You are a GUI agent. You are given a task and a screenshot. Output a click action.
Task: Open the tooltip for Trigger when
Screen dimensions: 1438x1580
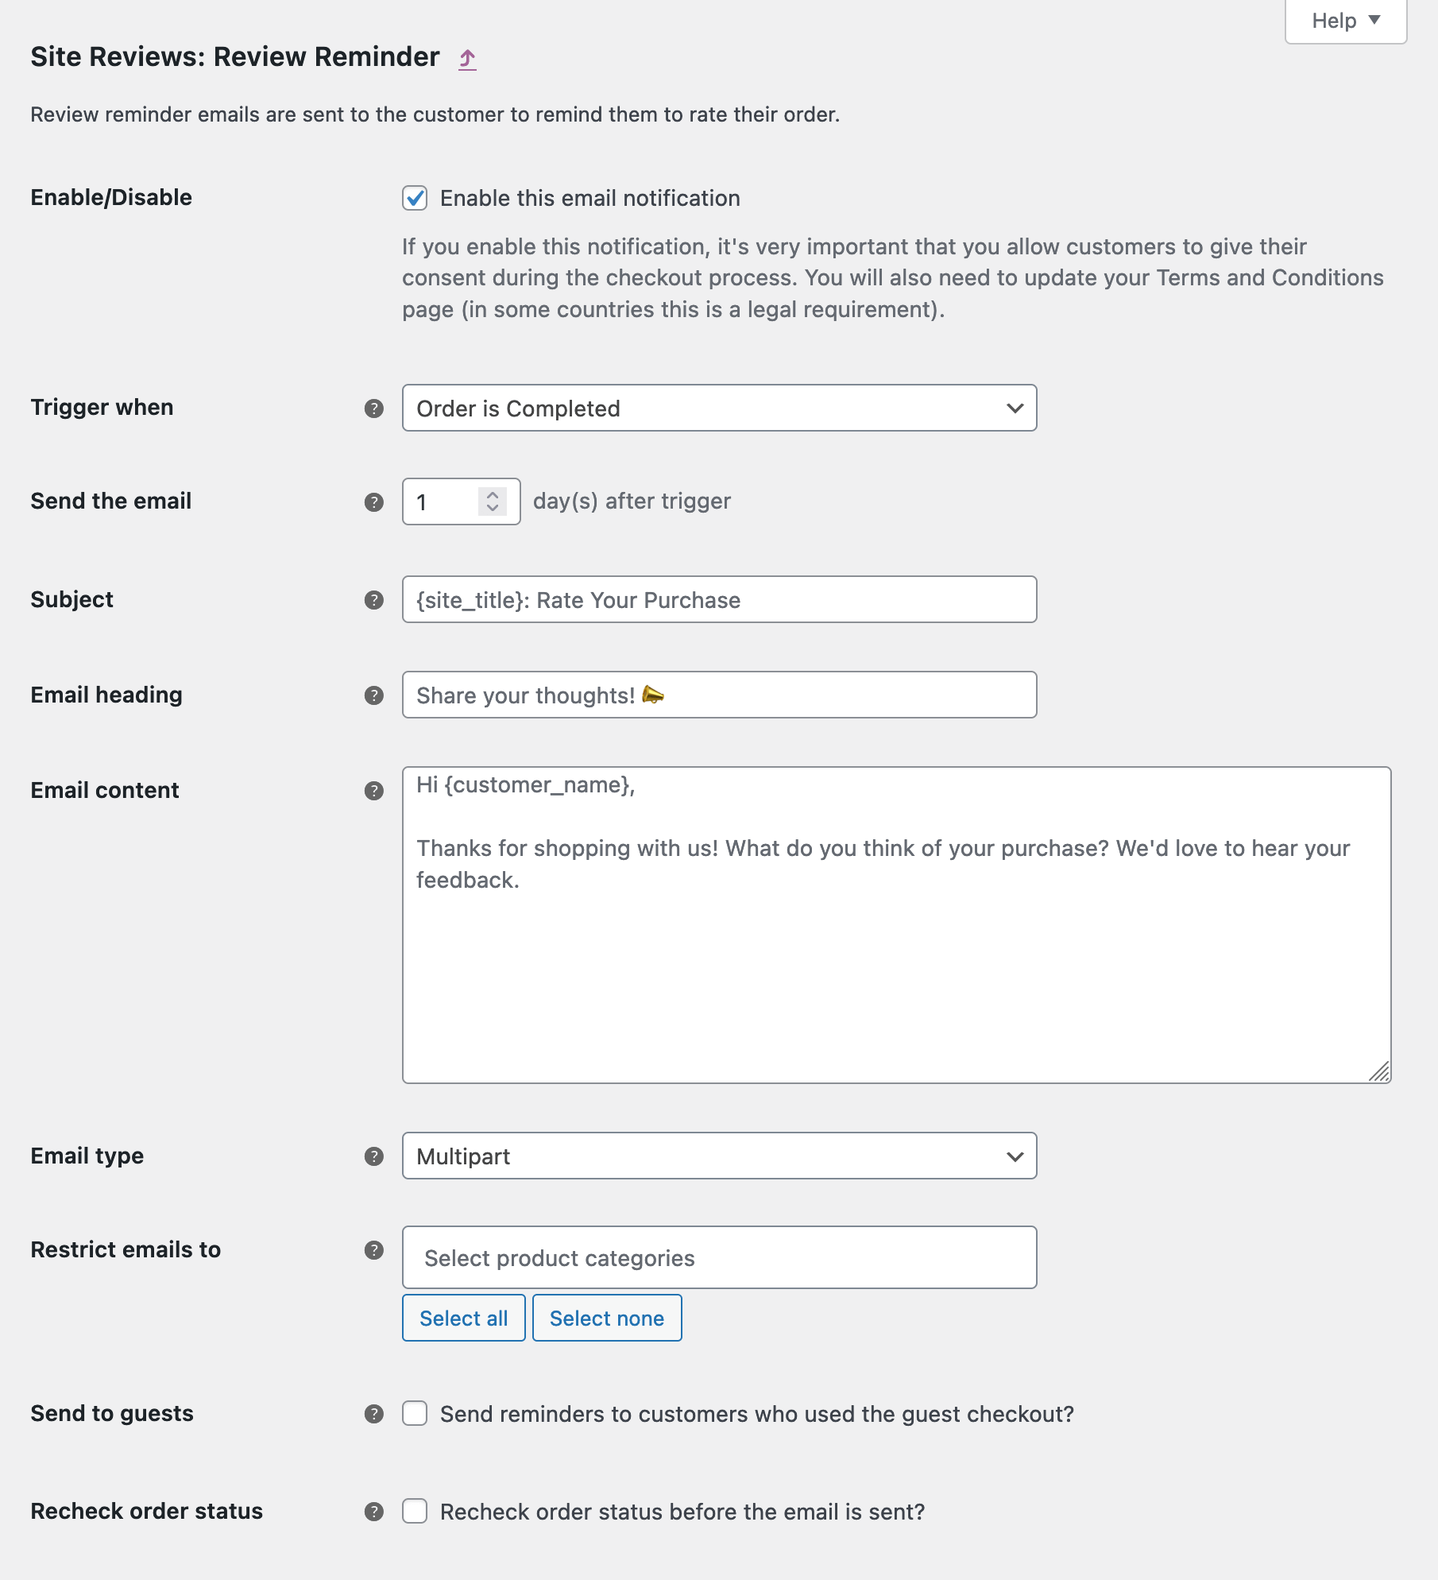click(x=373, y=408)
